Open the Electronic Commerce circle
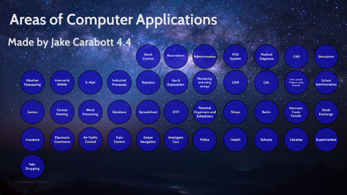 [62, 139]
